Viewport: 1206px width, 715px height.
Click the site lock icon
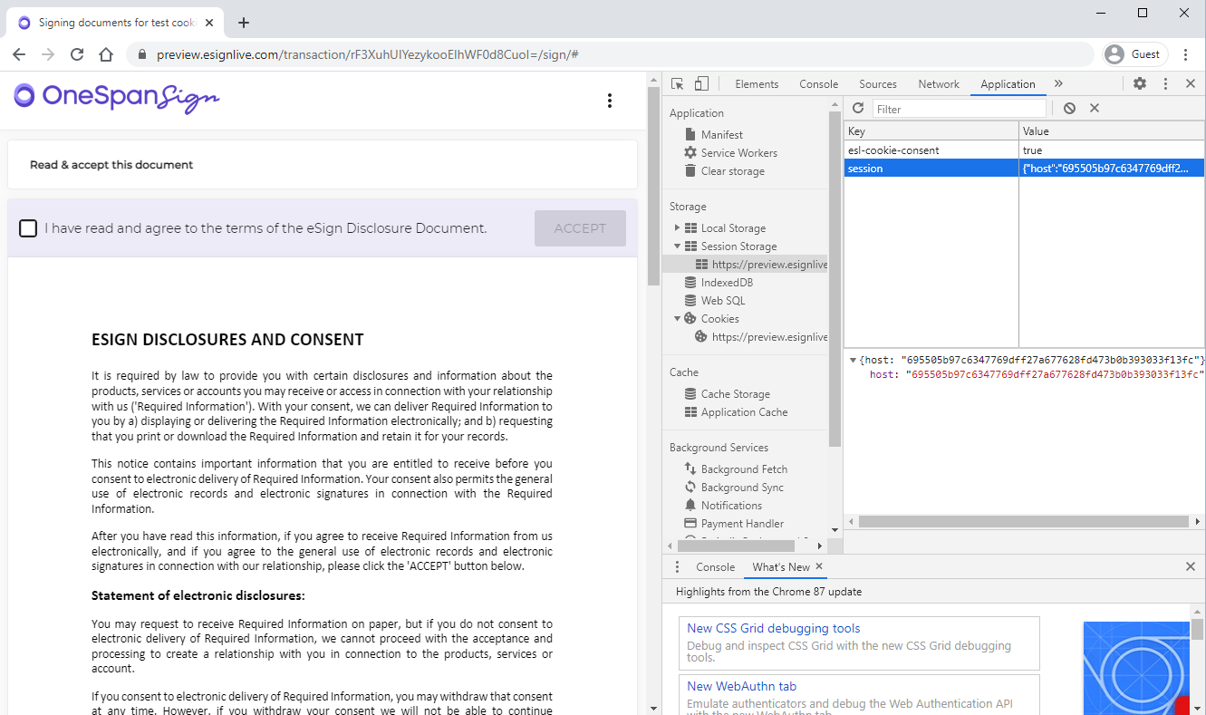tap(141, 54)
